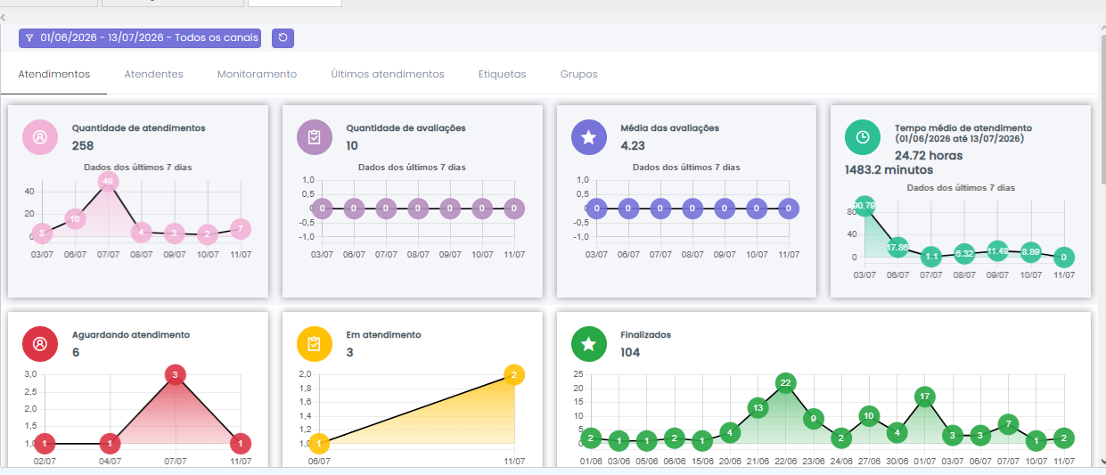Image resolution: width=1106 pixels, height=475 pixels.
Task: Click the red 1 point on 02/07
Action: (45, 443)
